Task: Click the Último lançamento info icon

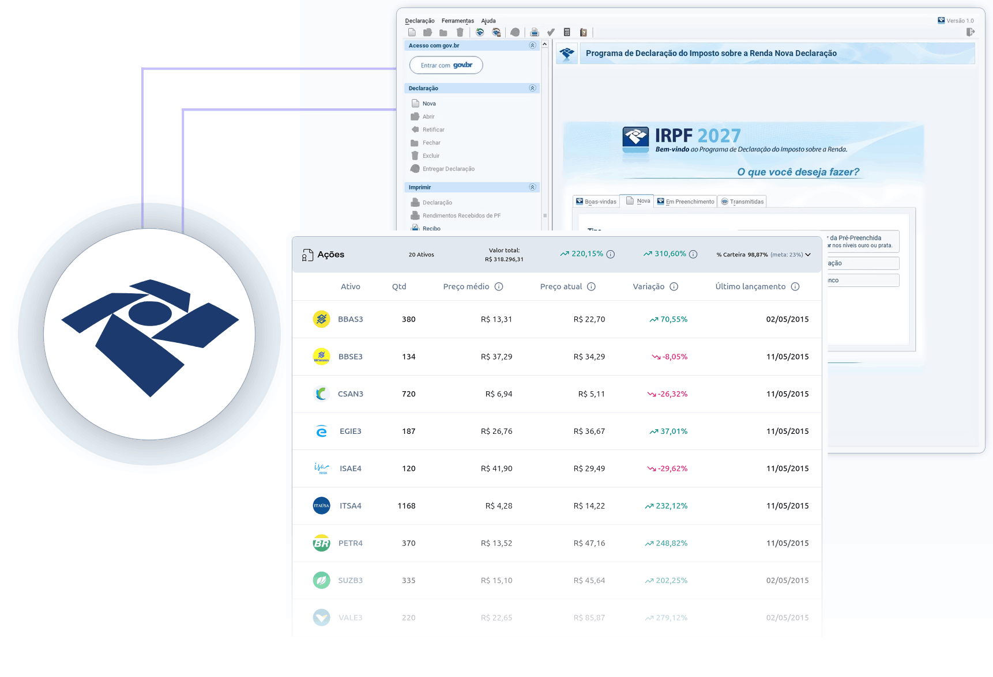Action: click(x=795, y=286)
